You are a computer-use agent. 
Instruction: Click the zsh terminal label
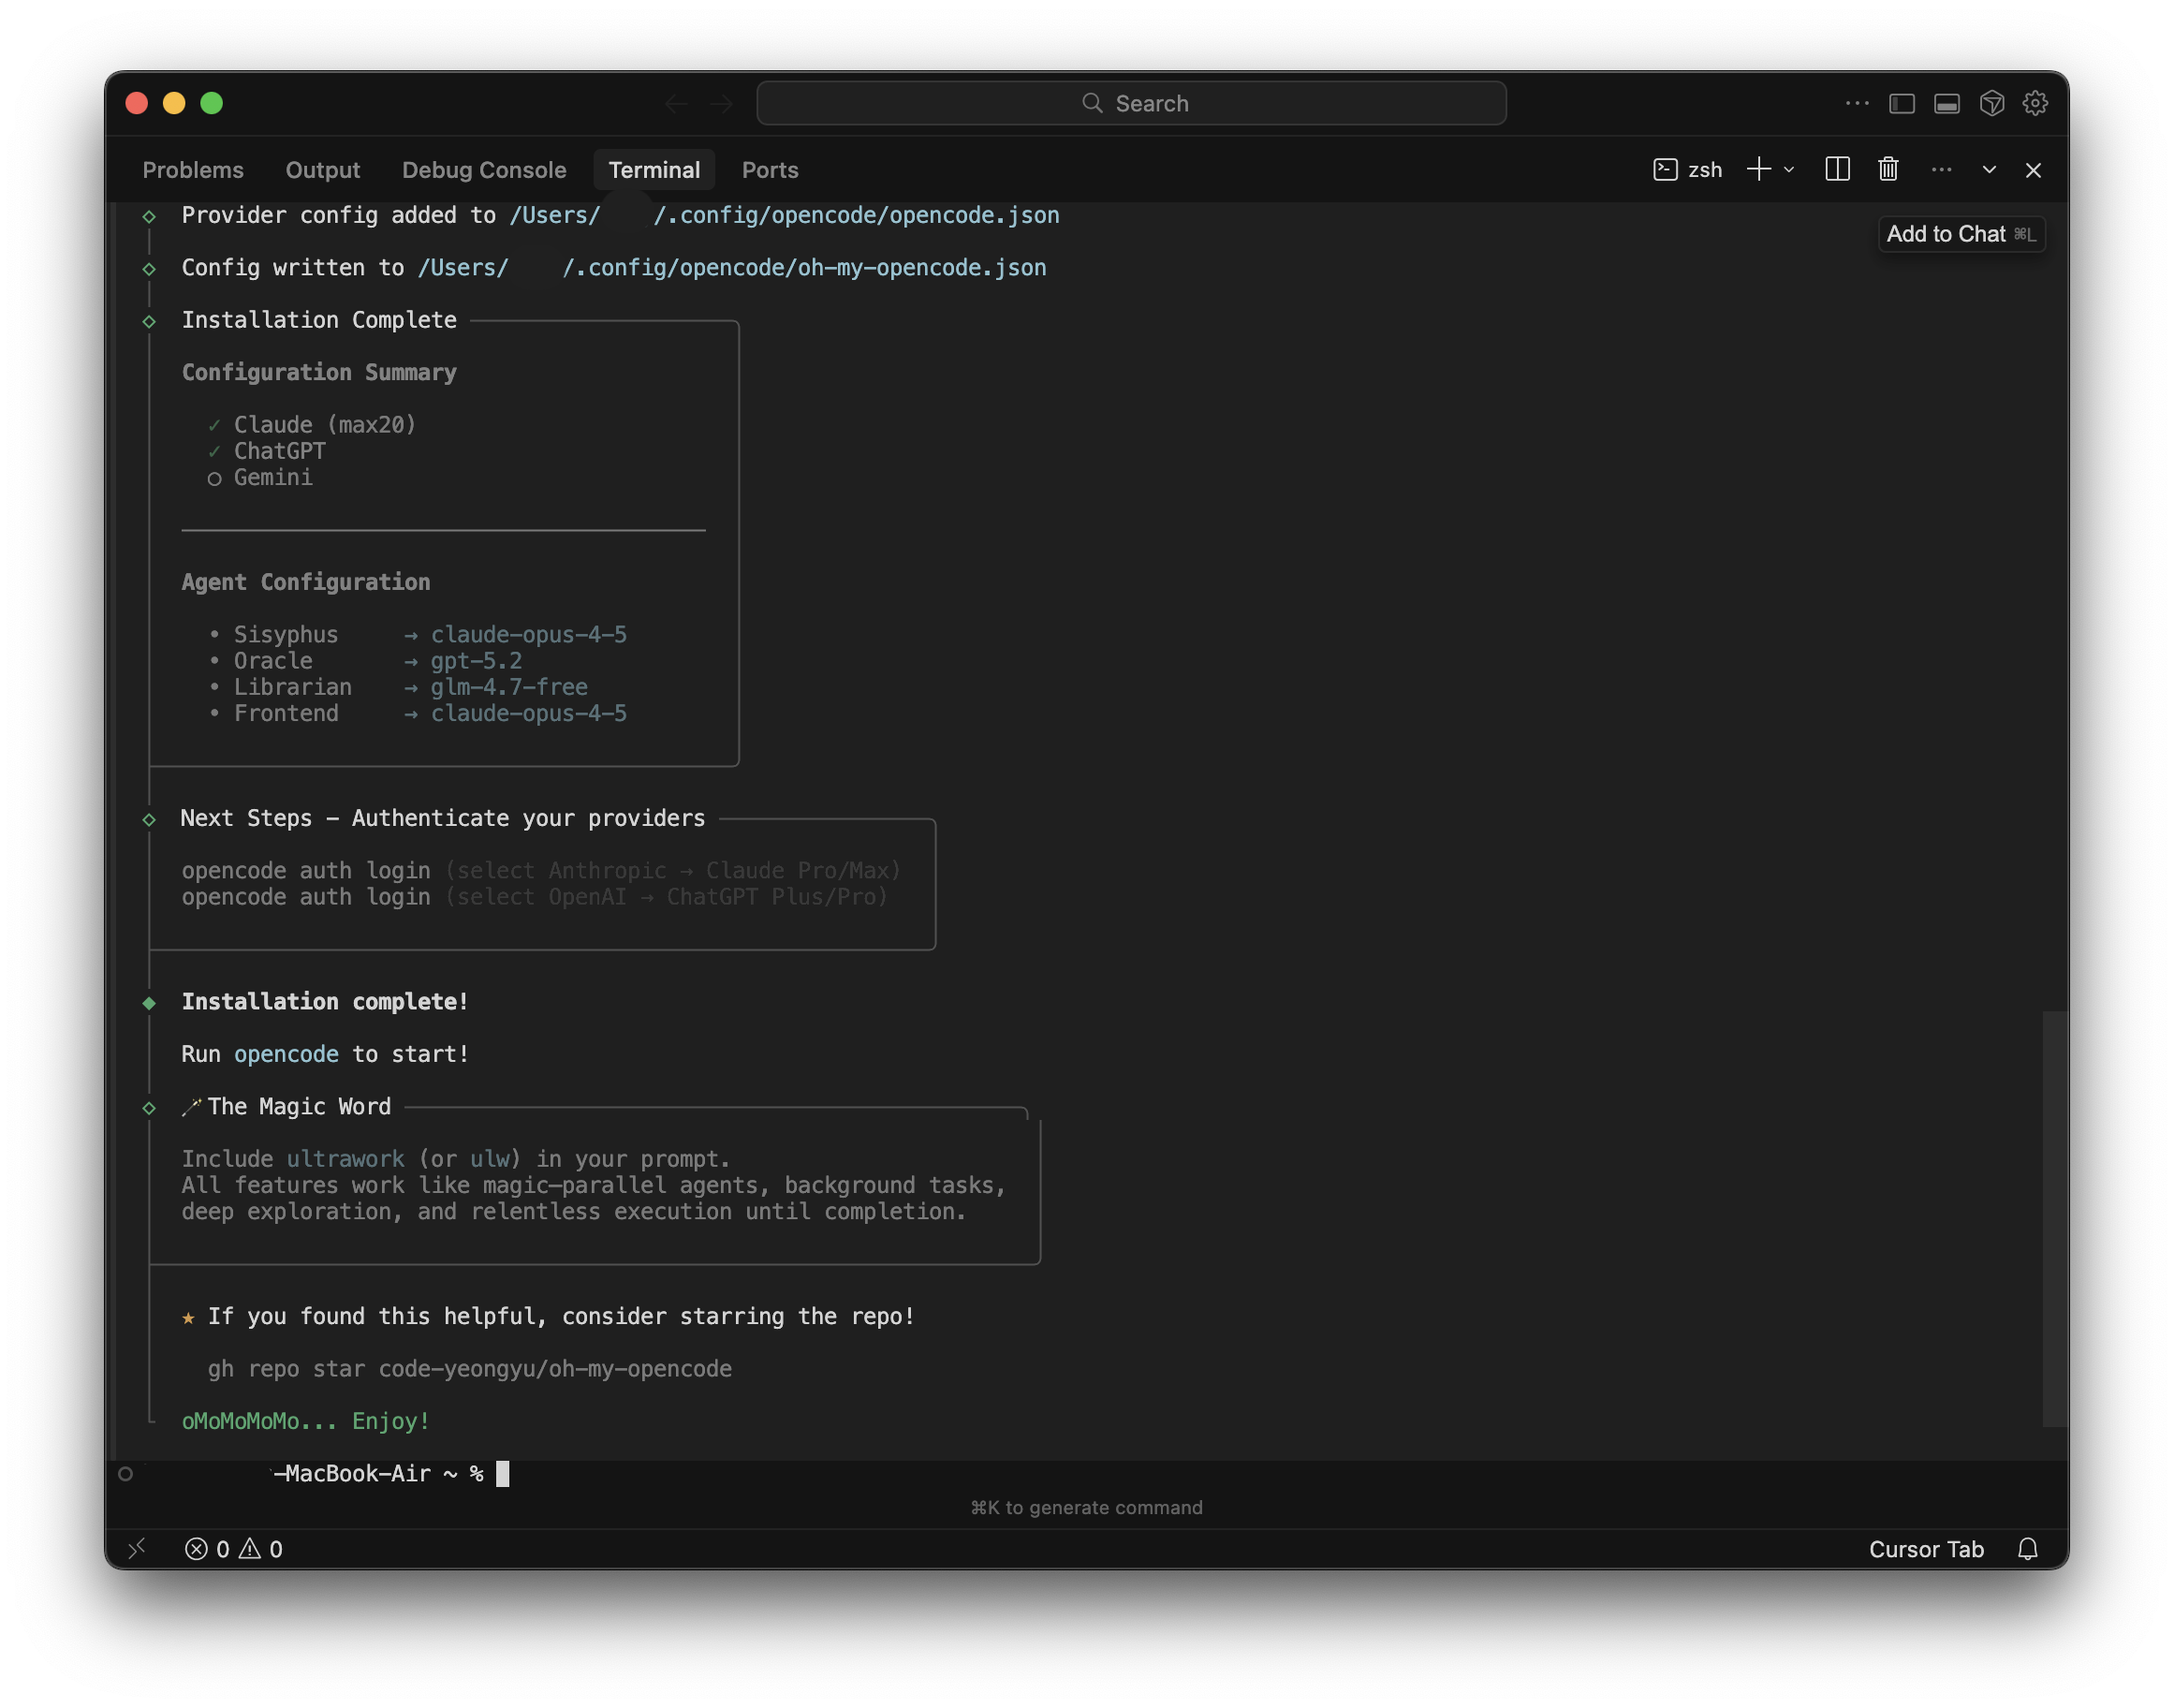(x=1688, y=170)
